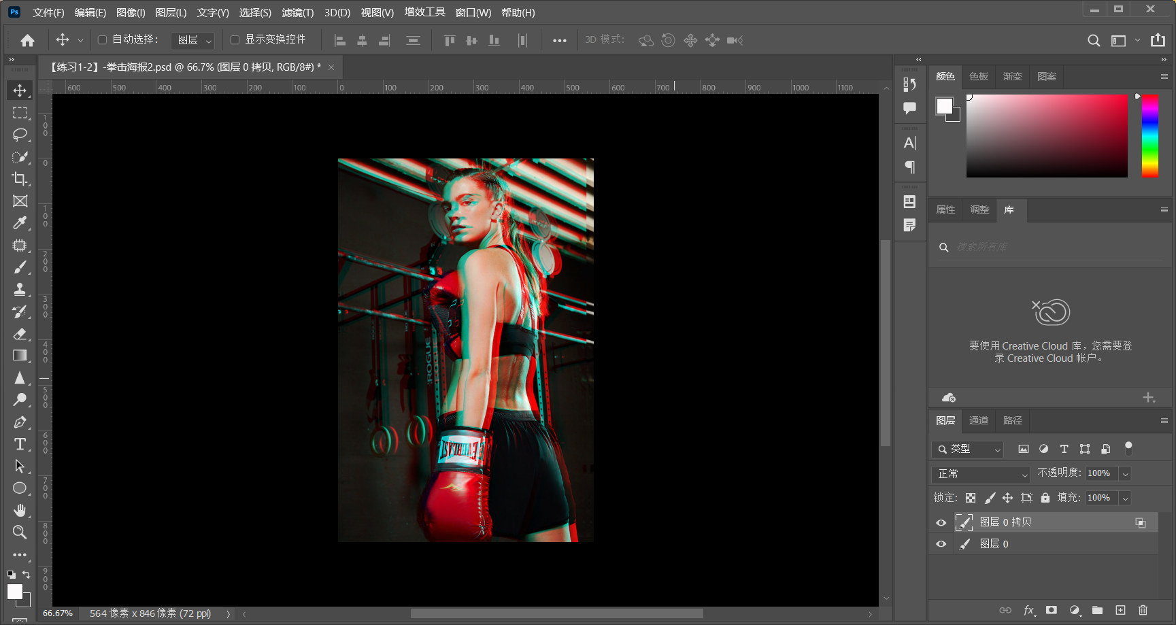Image resolution: width=1176 pixels, height=625 pixels.
Task: Click the three dots more options button
Action: [559, 41]
